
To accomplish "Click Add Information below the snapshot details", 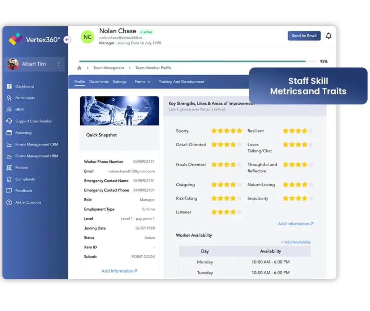I will [x=119, y=271].
